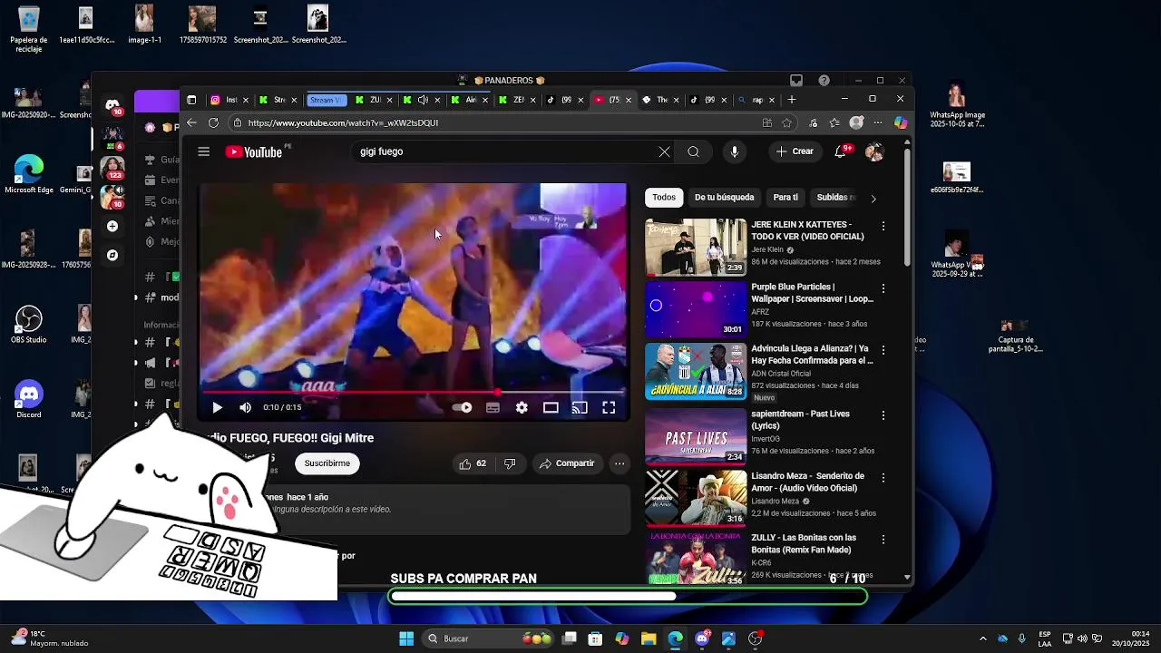The image size is (1161, 653).
Task: Seek on the red video progress bar
Action: (413, 392)
